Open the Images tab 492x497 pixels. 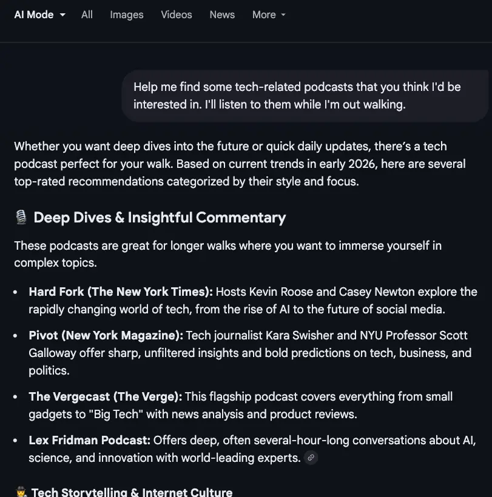(127, 15)
